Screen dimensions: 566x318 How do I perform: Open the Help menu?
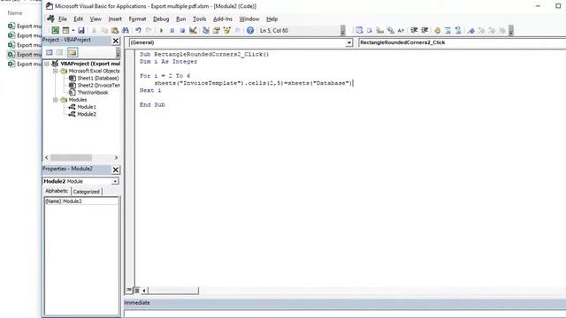(272, 19)
